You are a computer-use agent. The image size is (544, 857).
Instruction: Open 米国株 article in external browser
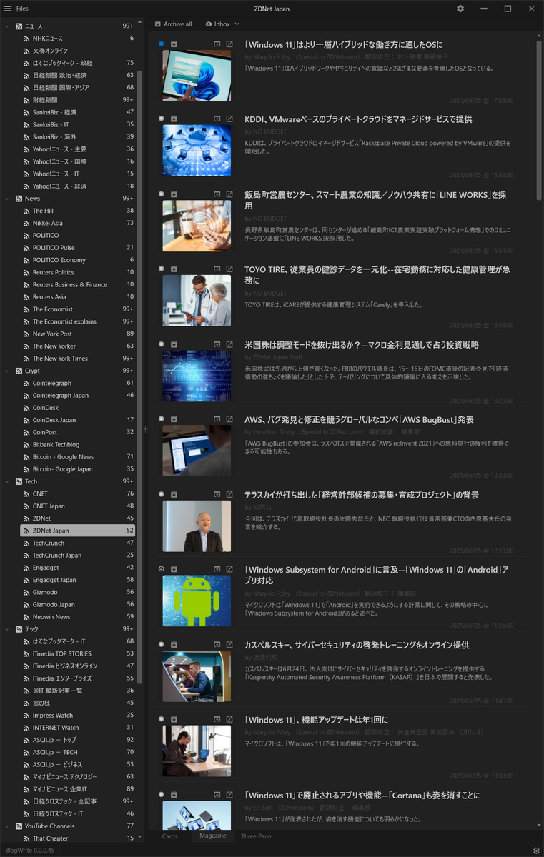point(229,344)
